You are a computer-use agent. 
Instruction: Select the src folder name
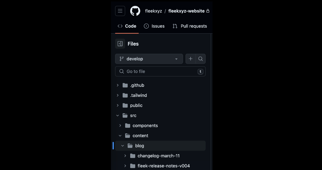pyautogui.click(x=133, y=115)
